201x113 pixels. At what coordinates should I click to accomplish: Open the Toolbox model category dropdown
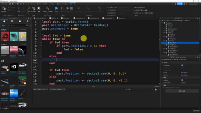(5, 25)
